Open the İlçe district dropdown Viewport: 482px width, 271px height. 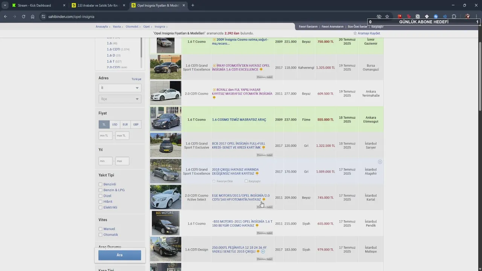120,99
